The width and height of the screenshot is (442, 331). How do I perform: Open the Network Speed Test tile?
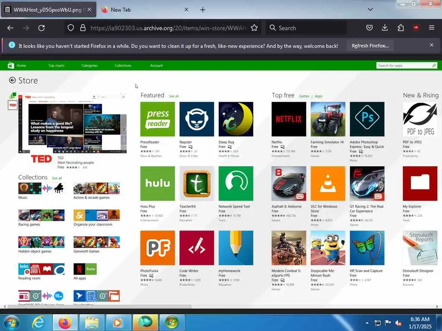click(236, 184)
